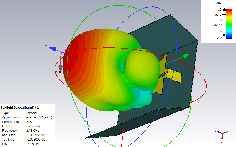
Task: Pick the yellow patch antenna element
Action: 174,76
